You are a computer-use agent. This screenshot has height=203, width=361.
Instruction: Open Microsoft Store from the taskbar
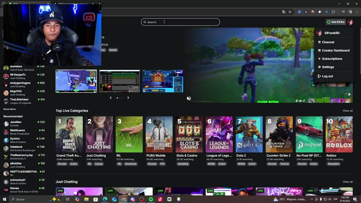pos(96,199)
